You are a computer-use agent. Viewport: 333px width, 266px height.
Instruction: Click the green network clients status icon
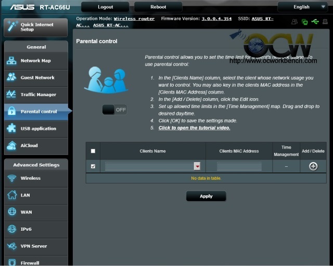pyautogui.click(x=305, y=22)
